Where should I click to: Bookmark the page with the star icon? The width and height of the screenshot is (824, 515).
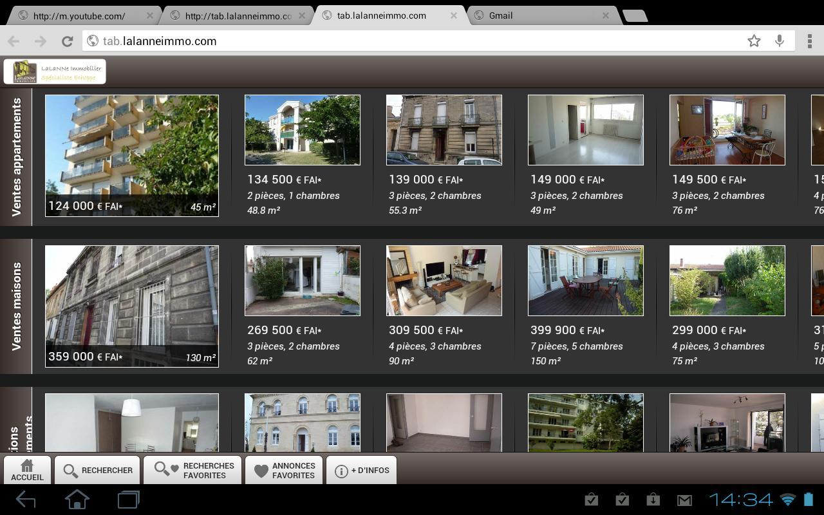coord(754,41)
